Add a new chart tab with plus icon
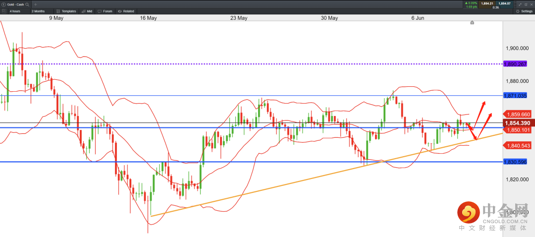 pyautogui.click(x=36, y=4)
